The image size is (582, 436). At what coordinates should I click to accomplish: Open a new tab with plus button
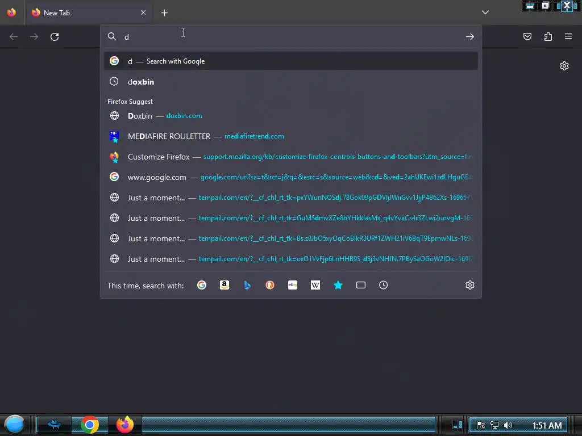click(164, 13)
